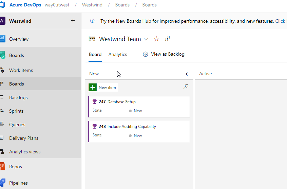Image resolution: width=287 pixels, height=189 pixels.
Task: Collapse the Boards section in sidebar
Action: (x=16, y=55)
